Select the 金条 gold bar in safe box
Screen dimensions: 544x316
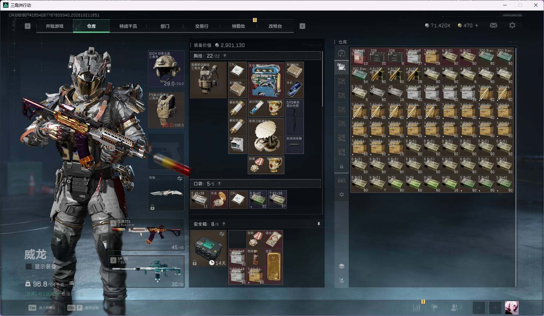pyautogui.click(x=274, y=266)
